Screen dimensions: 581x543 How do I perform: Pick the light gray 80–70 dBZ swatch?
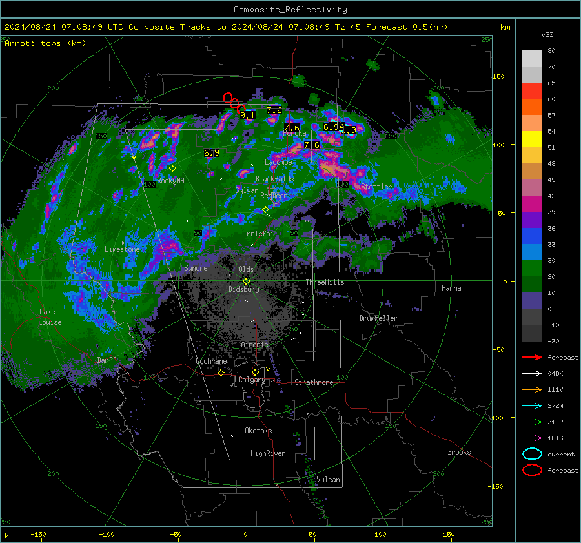click(532, 59)
